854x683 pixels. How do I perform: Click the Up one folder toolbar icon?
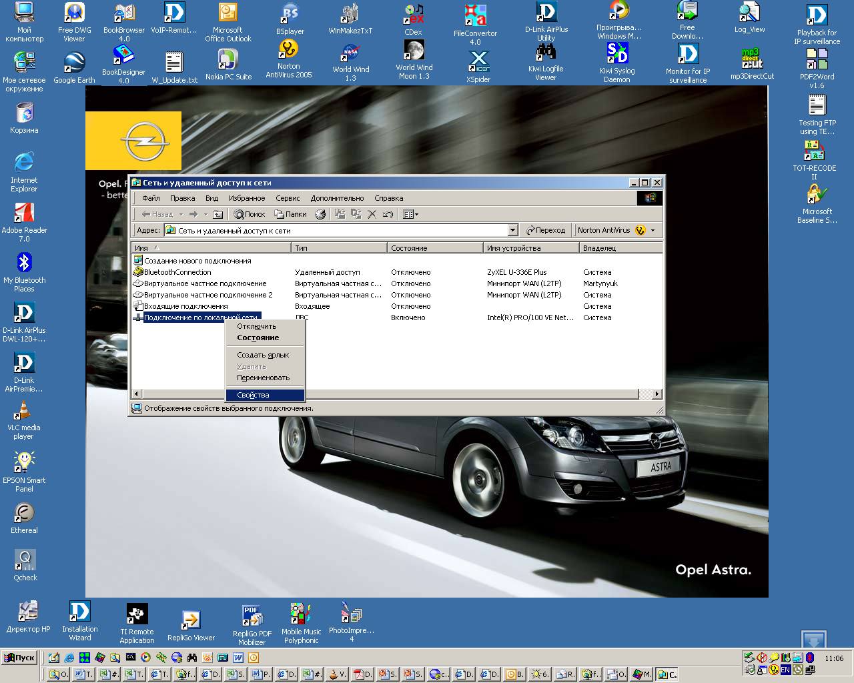[218, 214]
